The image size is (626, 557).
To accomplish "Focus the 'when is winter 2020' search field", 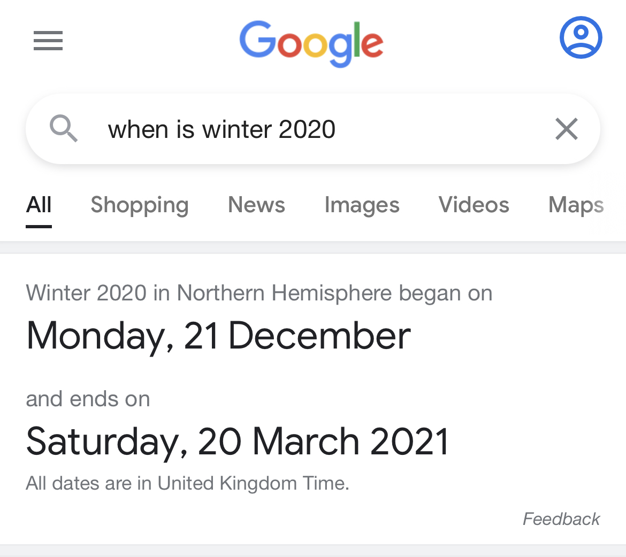I will click(x=300, y=129).
